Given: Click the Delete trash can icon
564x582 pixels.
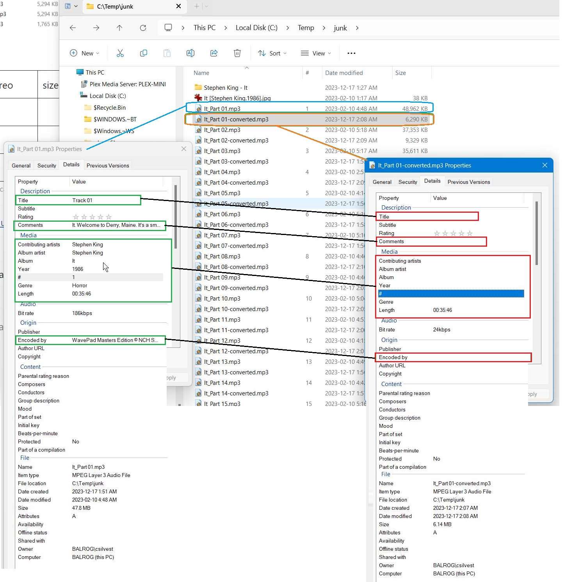Looking at the screenshot, I should tap(237, 53).
